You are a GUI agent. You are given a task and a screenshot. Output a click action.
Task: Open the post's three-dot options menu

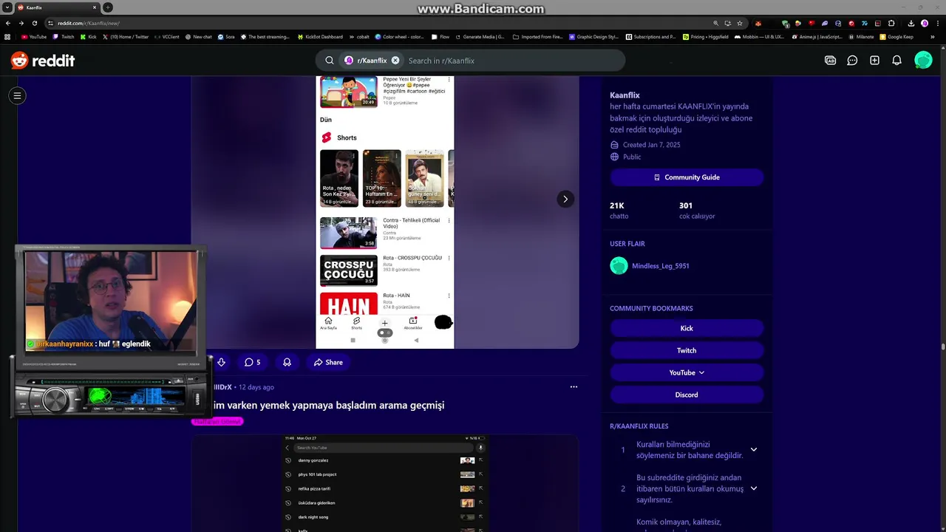point(574,386)
